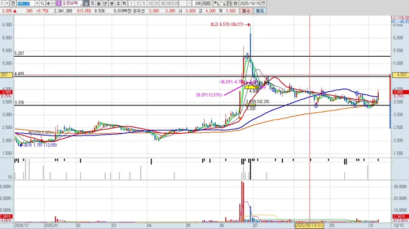
Task: Click the 2,341,389 volume value
Action: coord(63,11)
